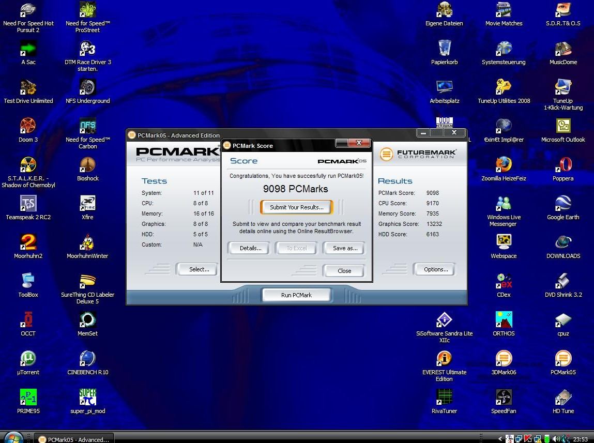Click the Windows Start orb

[x=14, y=438]
